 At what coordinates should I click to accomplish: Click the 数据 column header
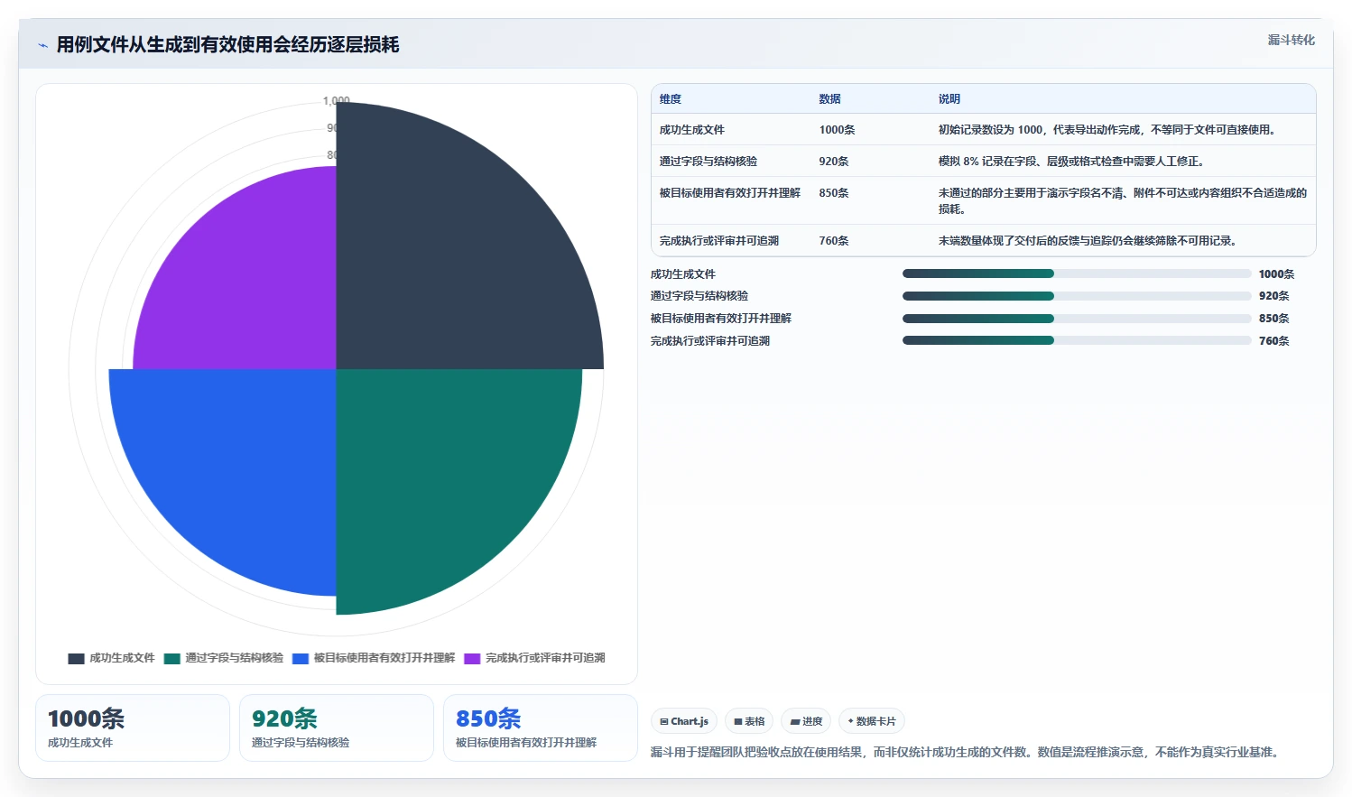click(829, 99)
